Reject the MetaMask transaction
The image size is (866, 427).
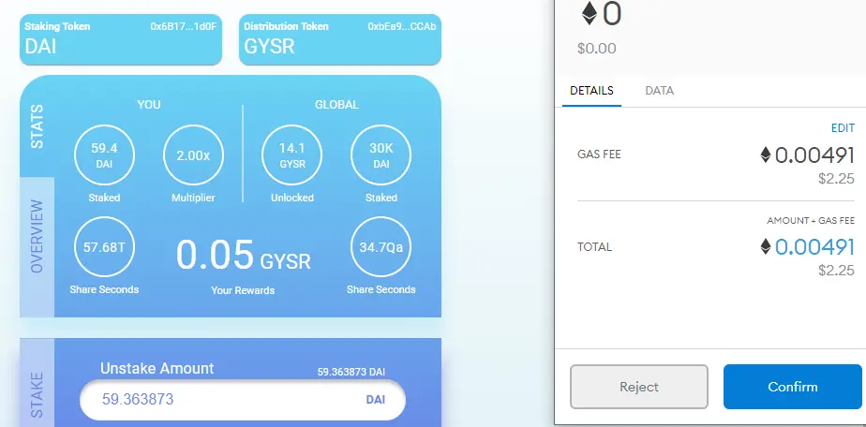click(x=639, y=387)
